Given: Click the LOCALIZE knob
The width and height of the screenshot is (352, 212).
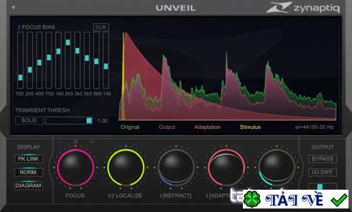Looking at the screenshot, I should 126,167.
